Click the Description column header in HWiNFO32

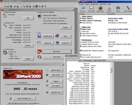pos(120,14)
